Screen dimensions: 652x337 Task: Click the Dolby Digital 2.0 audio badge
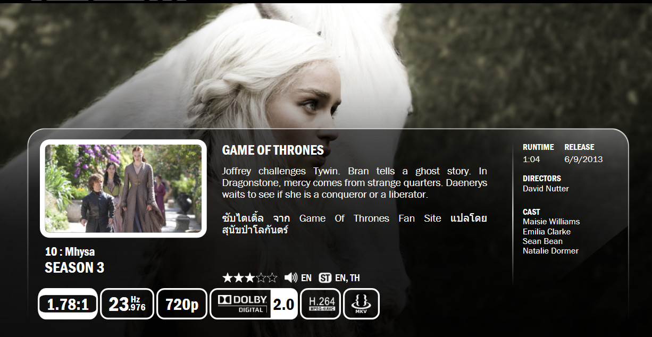coord(254,304)
